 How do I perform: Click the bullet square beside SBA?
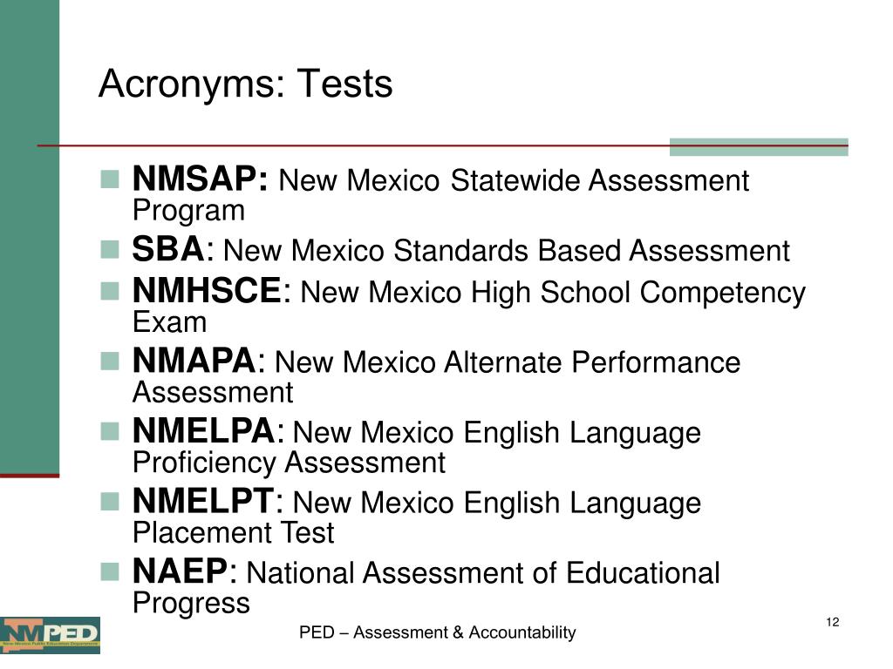(x=110, y=249)
